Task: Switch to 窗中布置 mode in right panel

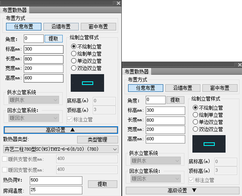Action: tap(219, 88)
